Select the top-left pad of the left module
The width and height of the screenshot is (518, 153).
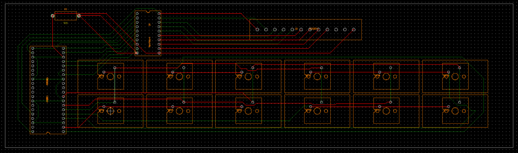(x=33, y=49)
